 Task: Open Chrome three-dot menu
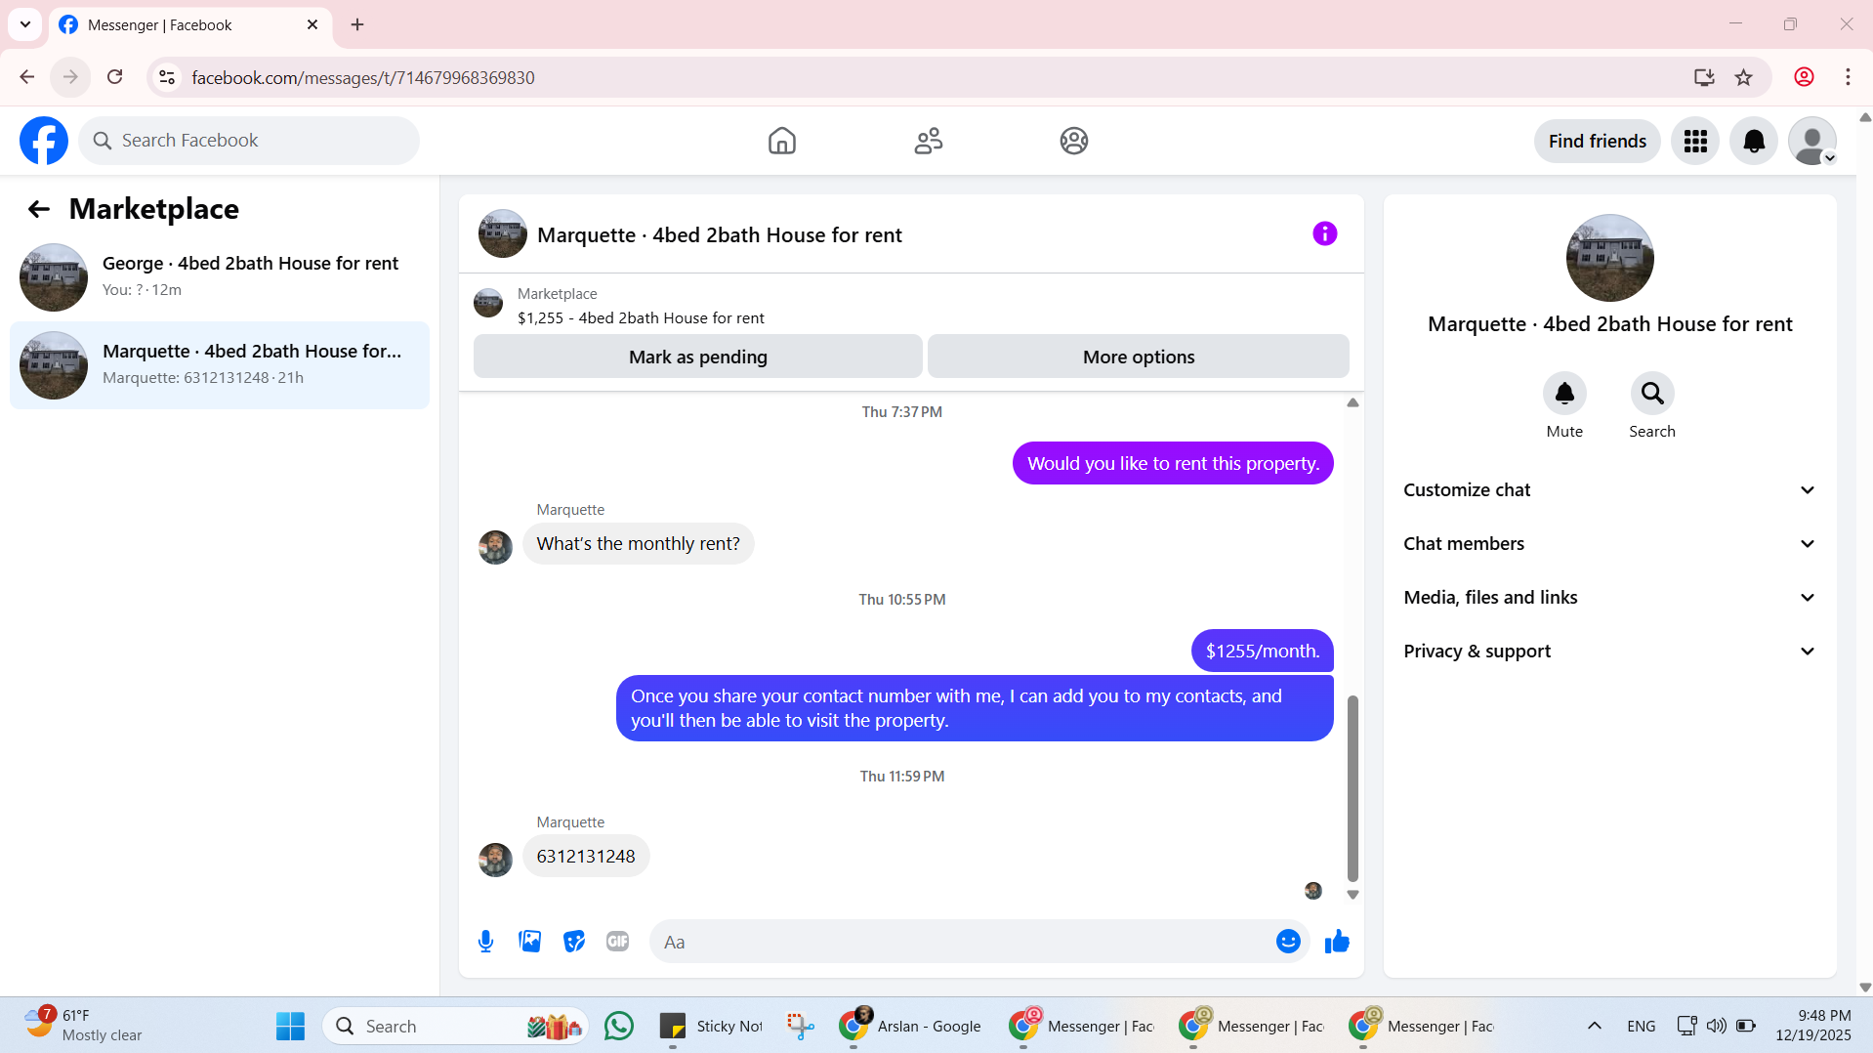tap(1848, 77)
